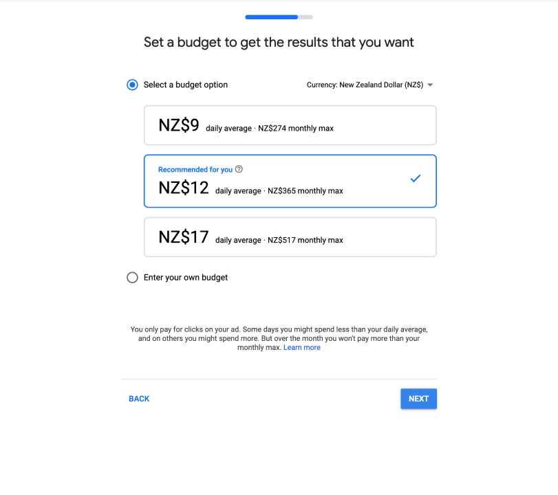Choose the NZ$9 daily average budget card

[x=290, y=125]
